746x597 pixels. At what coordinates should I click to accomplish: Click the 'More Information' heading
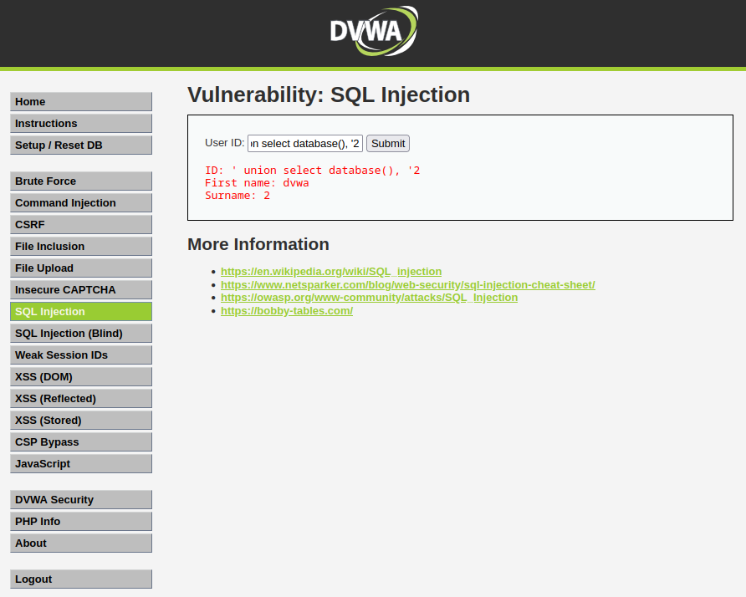click(258, 244)
